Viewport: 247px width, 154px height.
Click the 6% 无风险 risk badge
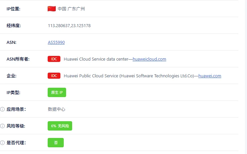(x=60, y=126)
